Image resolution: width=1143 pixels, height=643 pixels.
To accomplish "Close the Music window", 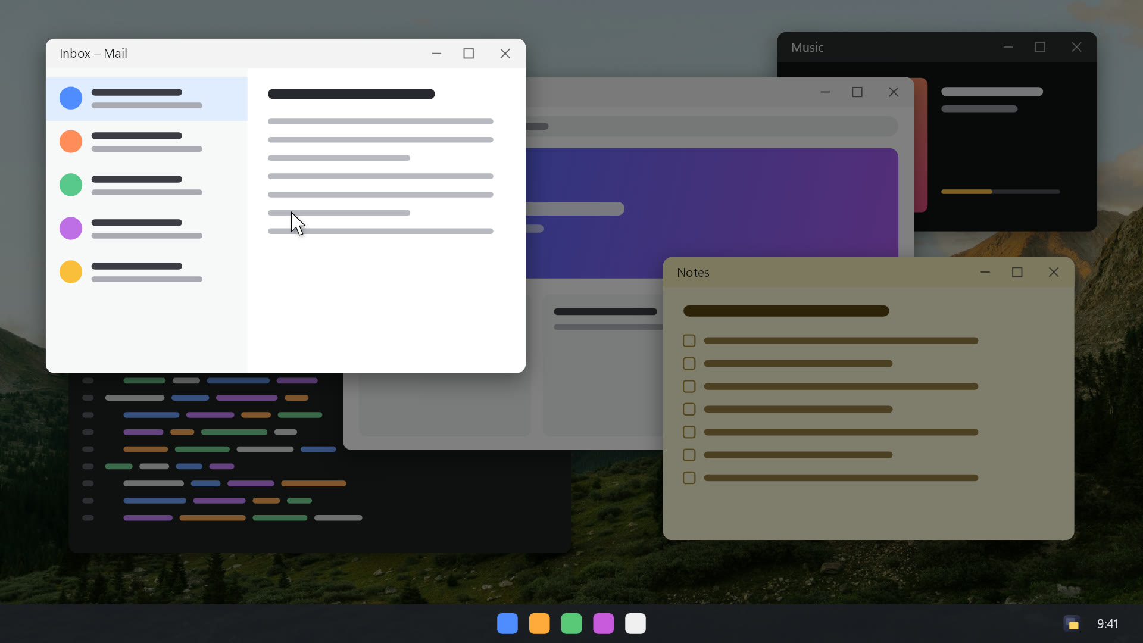I will [x=1076, y=47].
